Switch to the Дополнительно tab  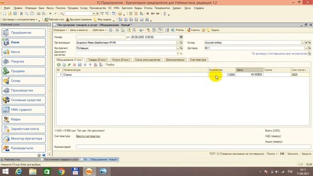click(175, 60)
